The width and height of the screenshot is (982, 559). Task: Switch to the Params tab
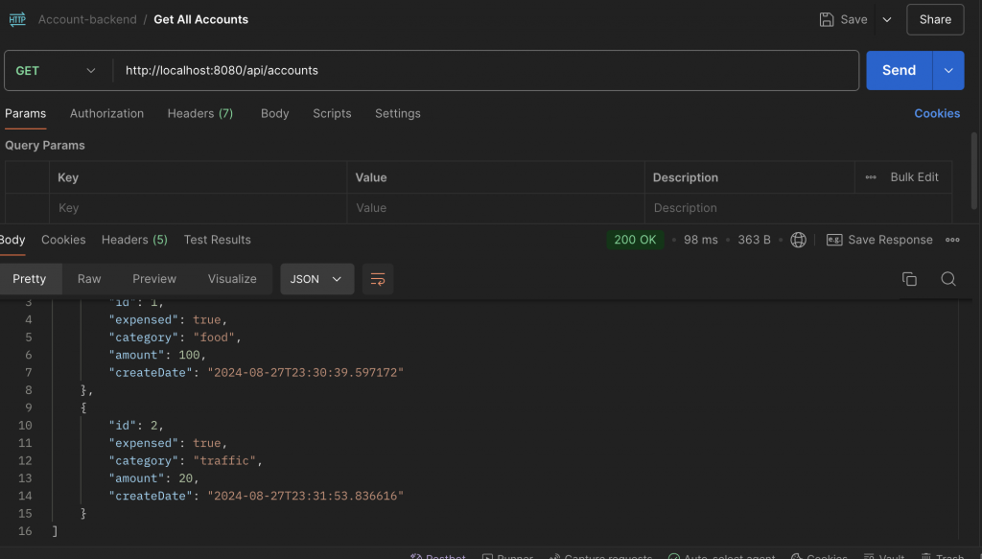26,114
